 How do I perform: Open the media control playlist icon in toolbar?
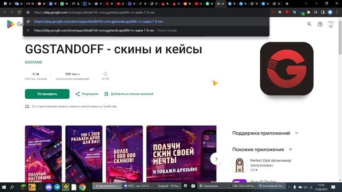click(x=316, y=12)
